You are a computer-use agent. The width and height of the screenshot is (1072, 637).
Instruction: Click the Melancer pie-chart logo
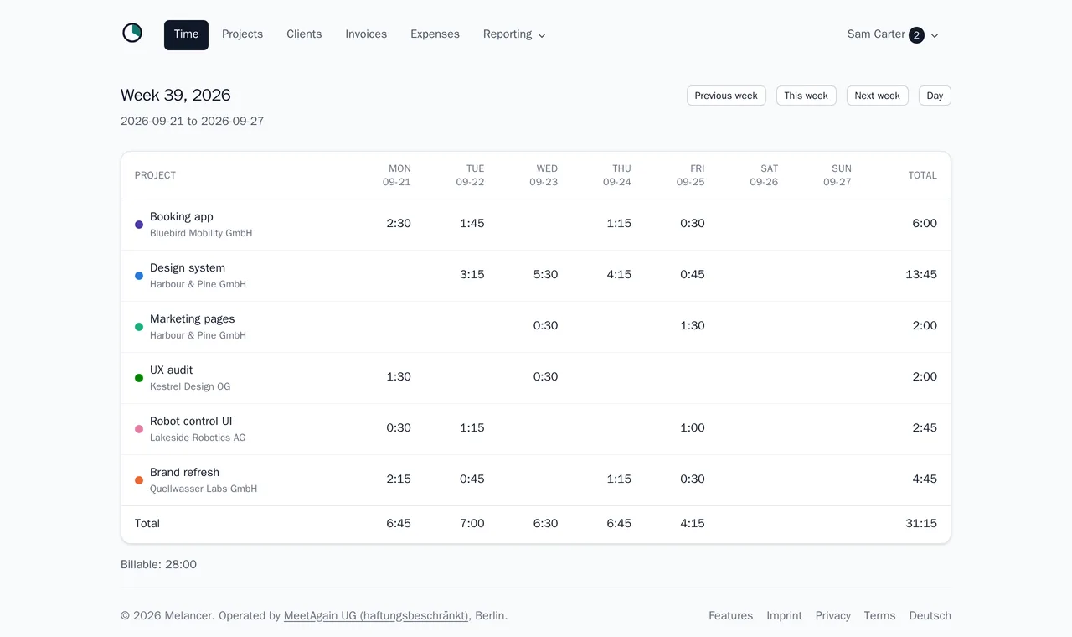coord(132,33)
